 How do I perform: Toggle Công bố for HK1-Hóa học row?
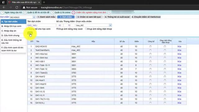pyautogui.click(x=150, y=54)
